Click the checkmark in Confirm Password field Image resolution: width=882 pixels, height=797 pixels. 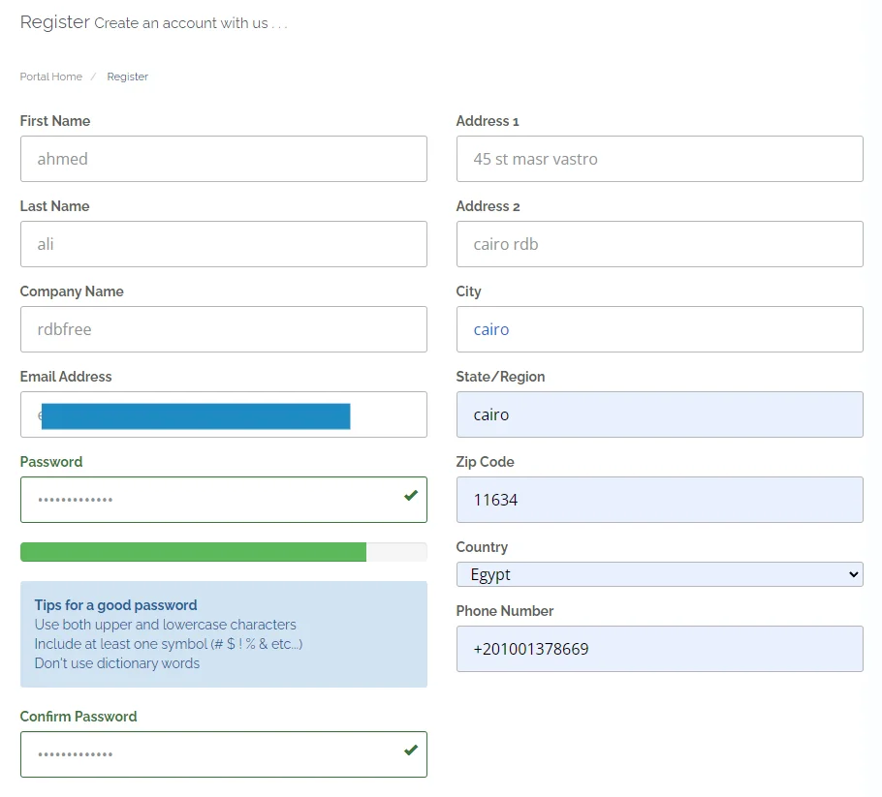411,751
